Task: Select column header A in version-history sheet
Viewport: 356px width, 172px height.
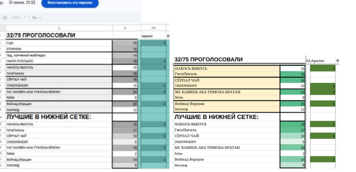Action: tap(59, 28)
